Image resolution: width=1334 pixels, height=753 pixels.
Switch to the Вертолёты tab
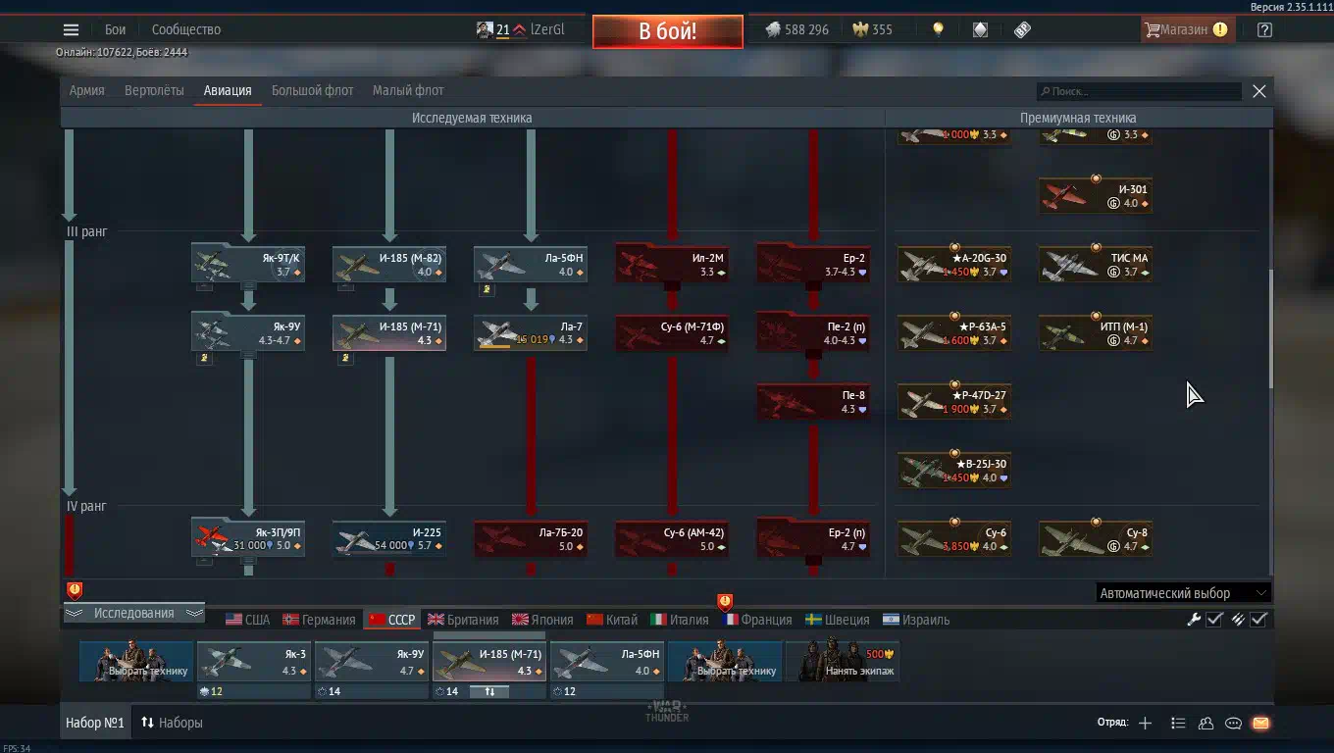pos(154,90)
